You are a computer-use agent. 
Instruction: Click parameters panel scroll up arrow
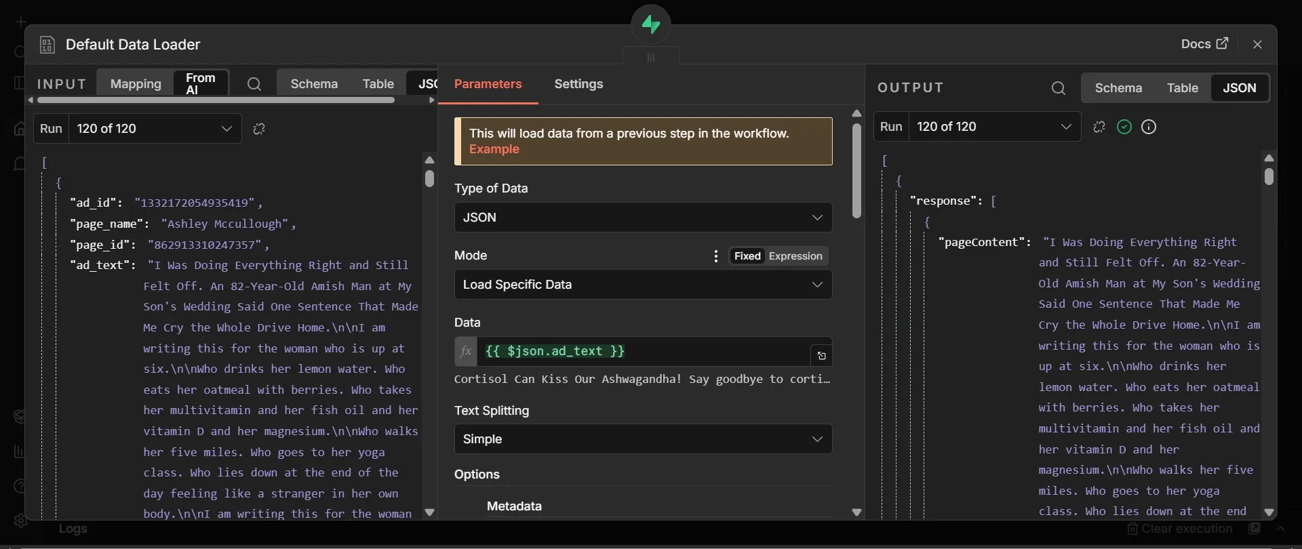tap(856, 113)
